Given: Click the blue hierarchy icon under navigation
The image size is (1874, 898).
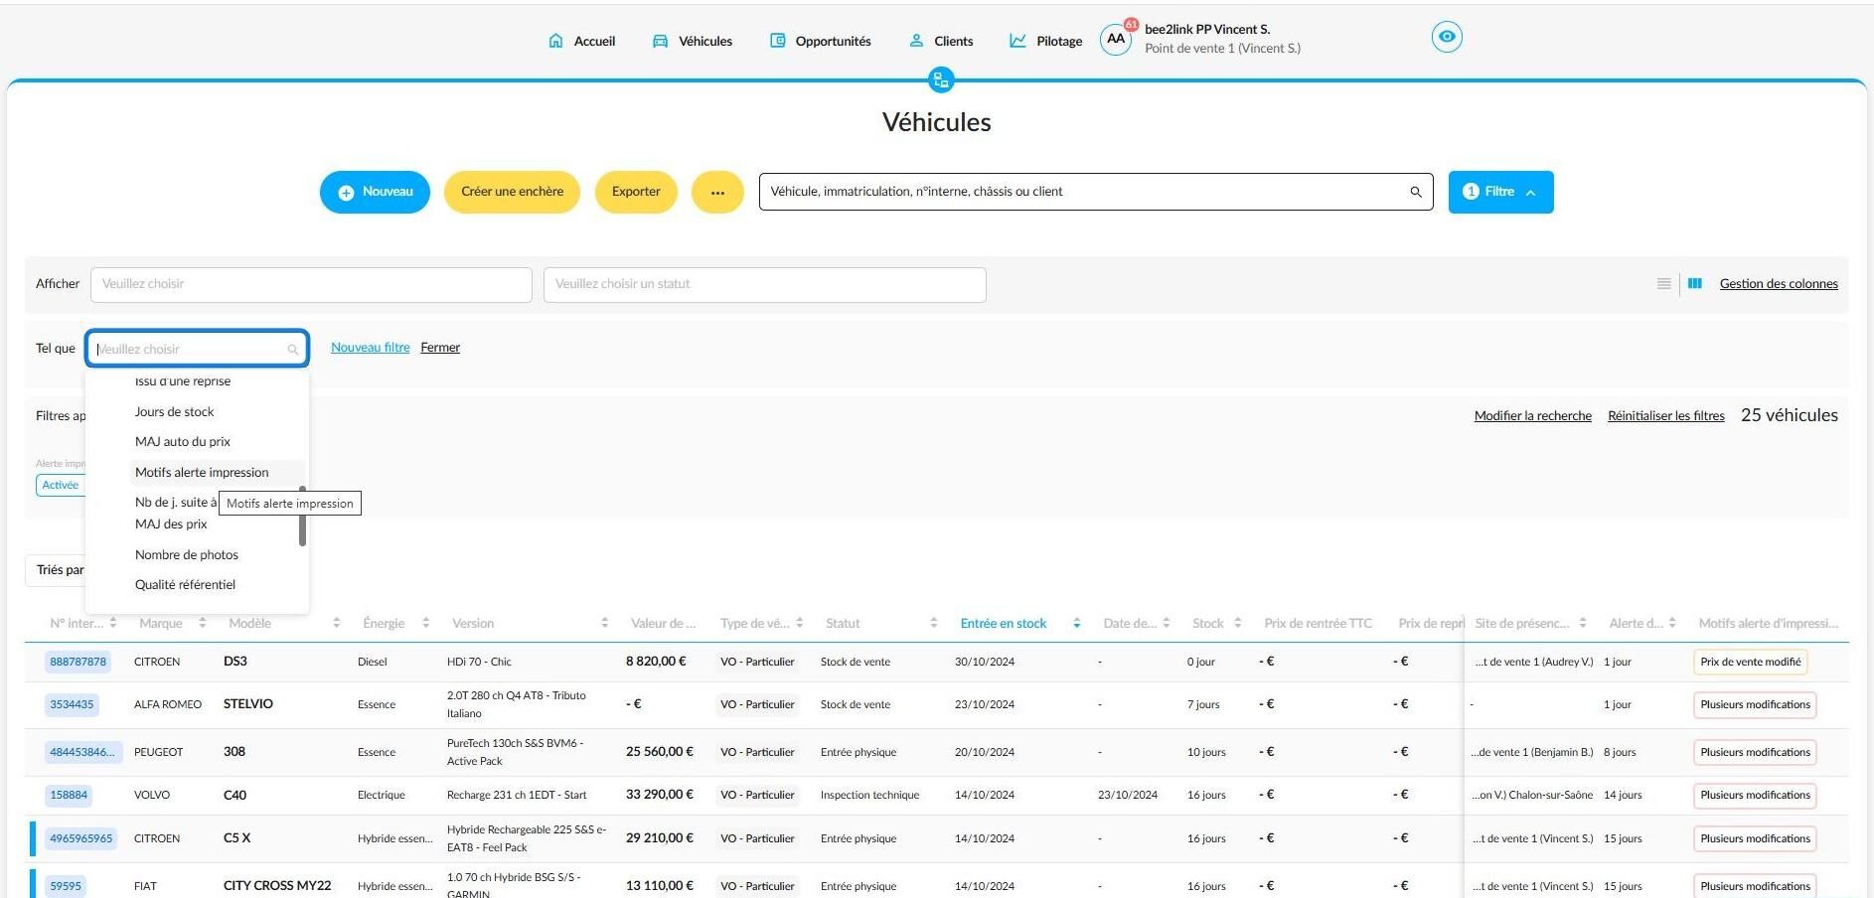Looking at the screenshot, I should point(940,79).
